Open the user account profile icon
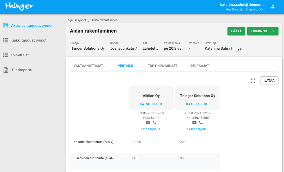The width and height of the screenshot is (284, 172). (x=273, y=7)
